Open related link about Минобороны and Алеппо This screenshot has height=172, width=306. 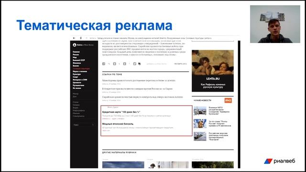[x=139, y=80]
